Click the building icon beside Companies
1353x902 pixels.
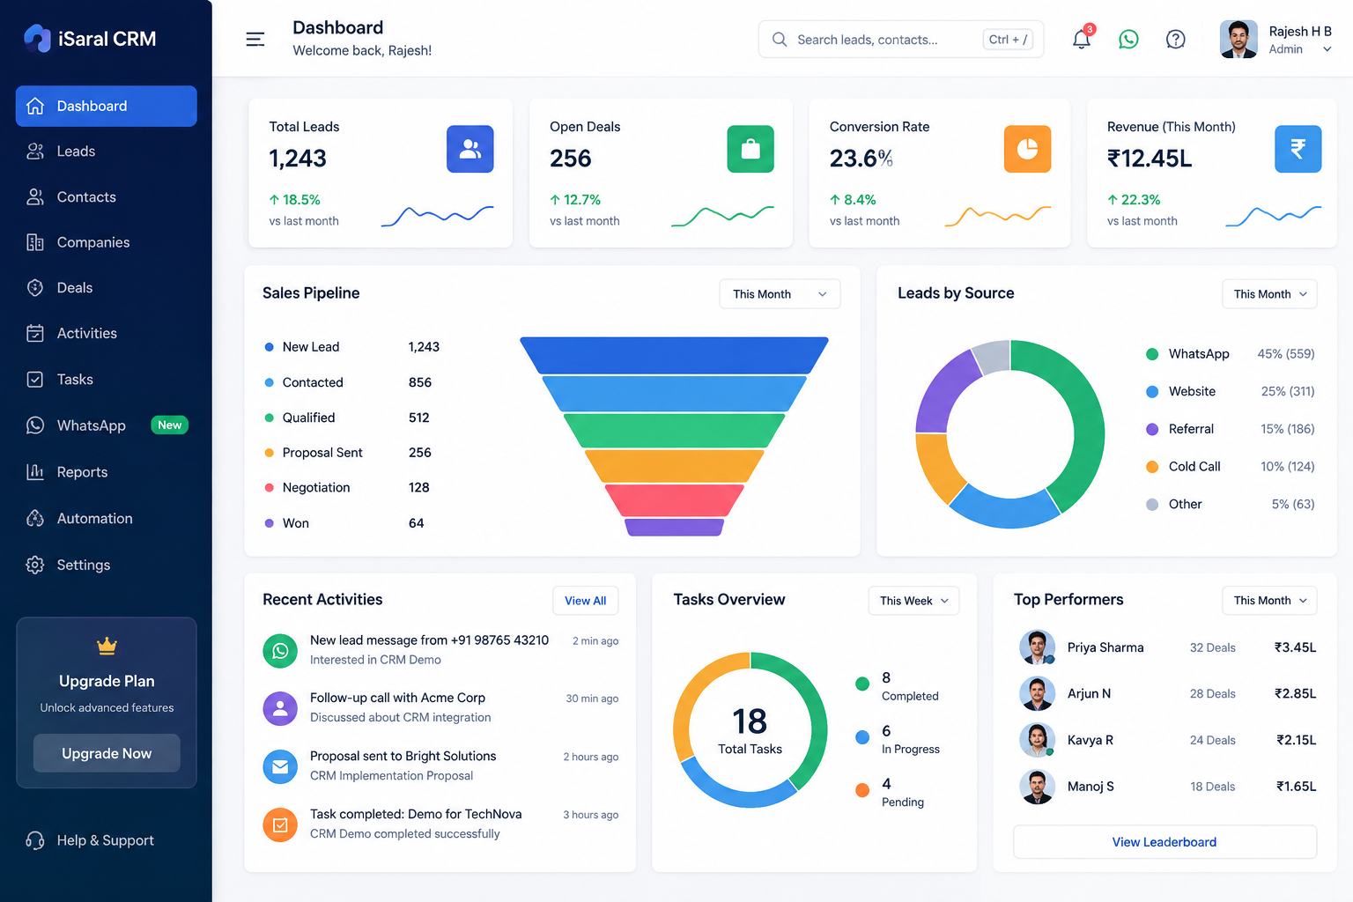pyautogui.click(x=35, y=242)
